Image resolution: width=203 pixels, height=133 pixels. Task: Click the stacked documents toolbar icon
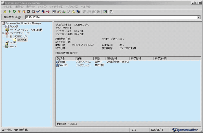(59, 12)
